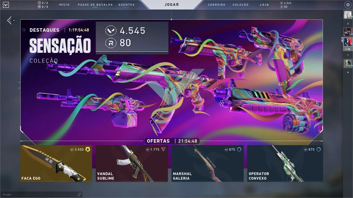
Task: Click the friend count 2 in the social sidebar
Action: pyautogui.click(x=348, y=24)
